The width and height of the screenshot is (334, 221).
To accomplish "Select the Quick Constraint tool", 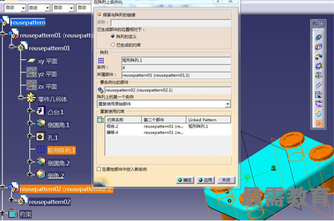I will pyautogui.click(x=319, y=94).
